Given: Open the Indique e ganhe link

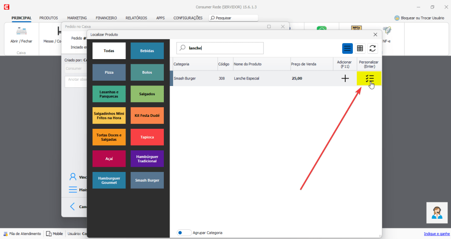Looking at the screenshot, I should tap(436, 234).
